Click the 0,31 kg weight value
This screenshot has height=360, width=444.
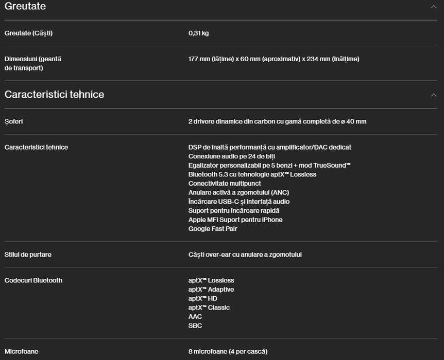coord(198,33)
